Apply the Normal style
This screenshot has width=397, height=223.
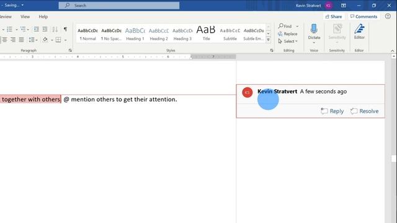point(87,34)
